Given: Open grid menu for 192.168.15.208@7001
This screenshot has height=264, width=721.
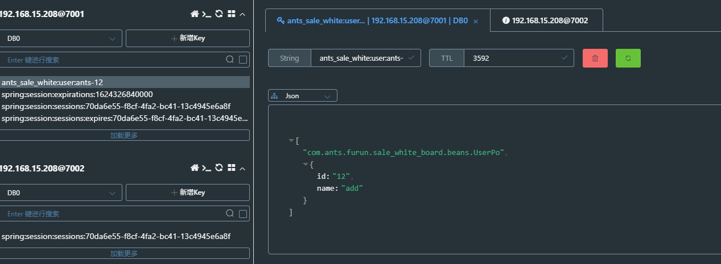Looking at the screenshot, I should [x=232, y=14].
